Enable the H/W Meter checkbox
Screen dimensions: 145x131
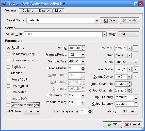coord(8,92)
